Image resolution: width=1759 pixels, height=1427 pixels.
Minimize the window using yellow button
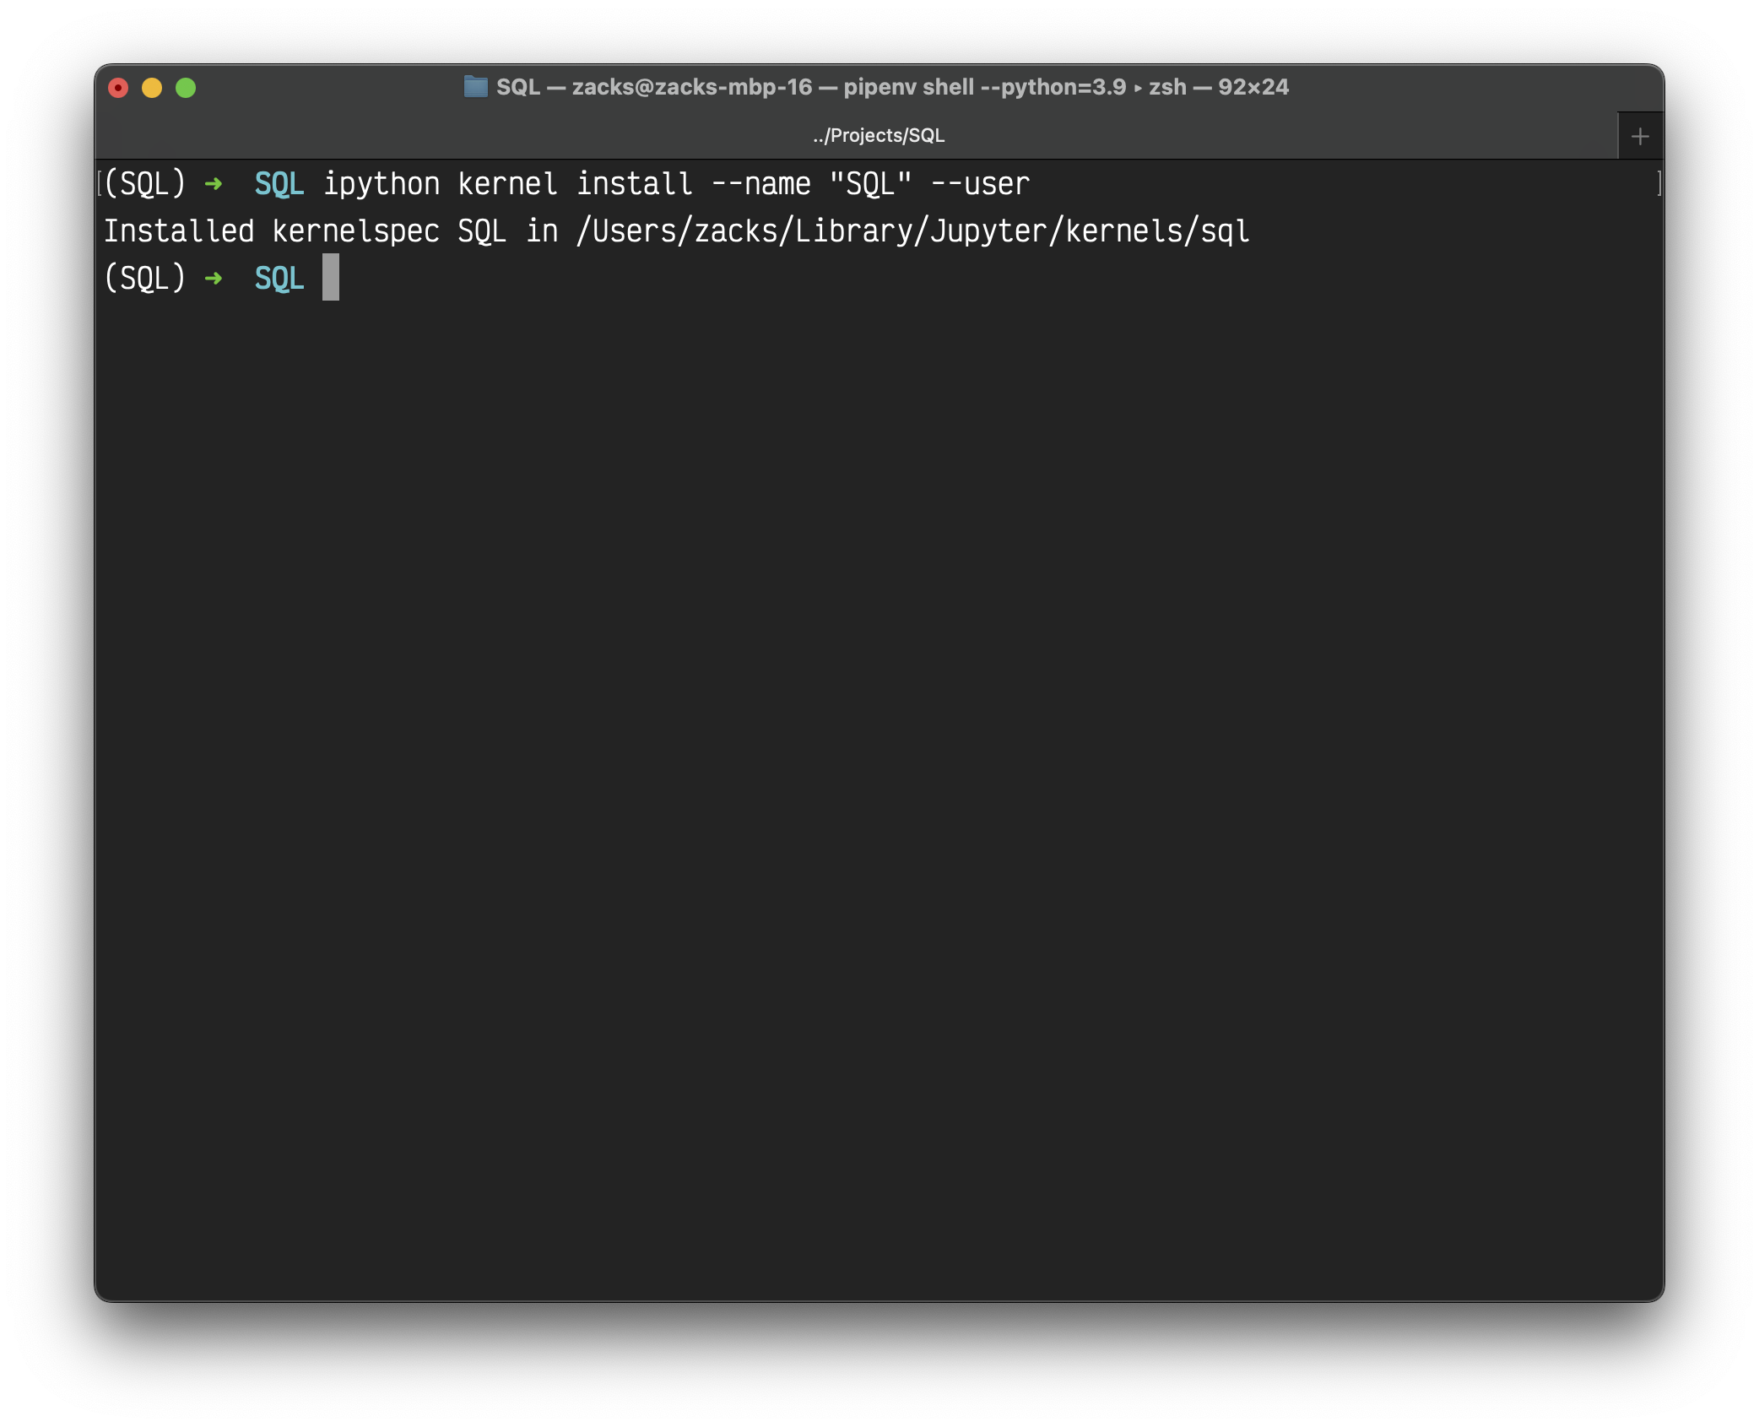(152, 88)
